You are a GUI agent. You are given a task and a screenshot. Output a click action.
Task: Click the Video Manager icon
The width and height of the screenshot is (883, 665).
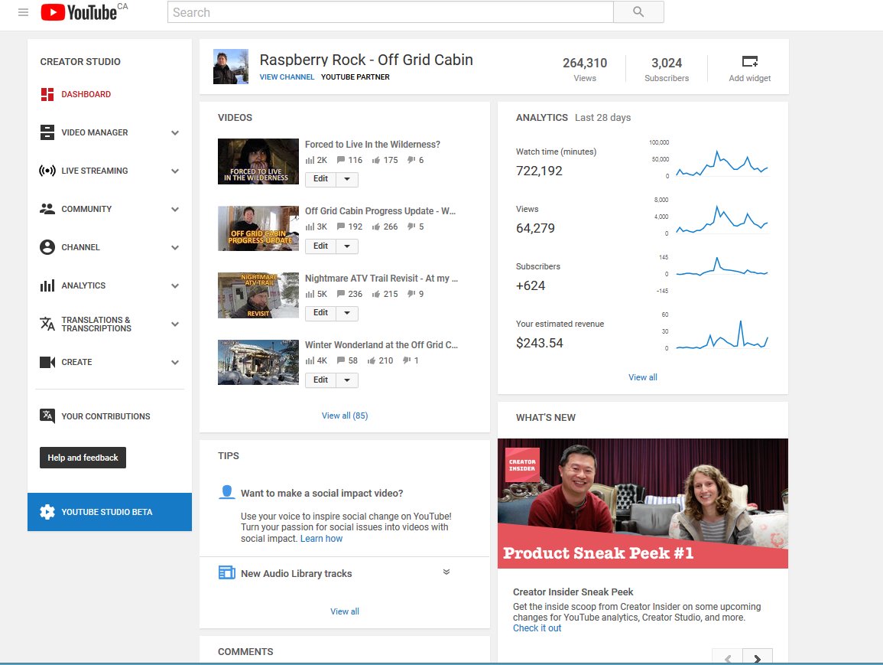pos(47,132)
